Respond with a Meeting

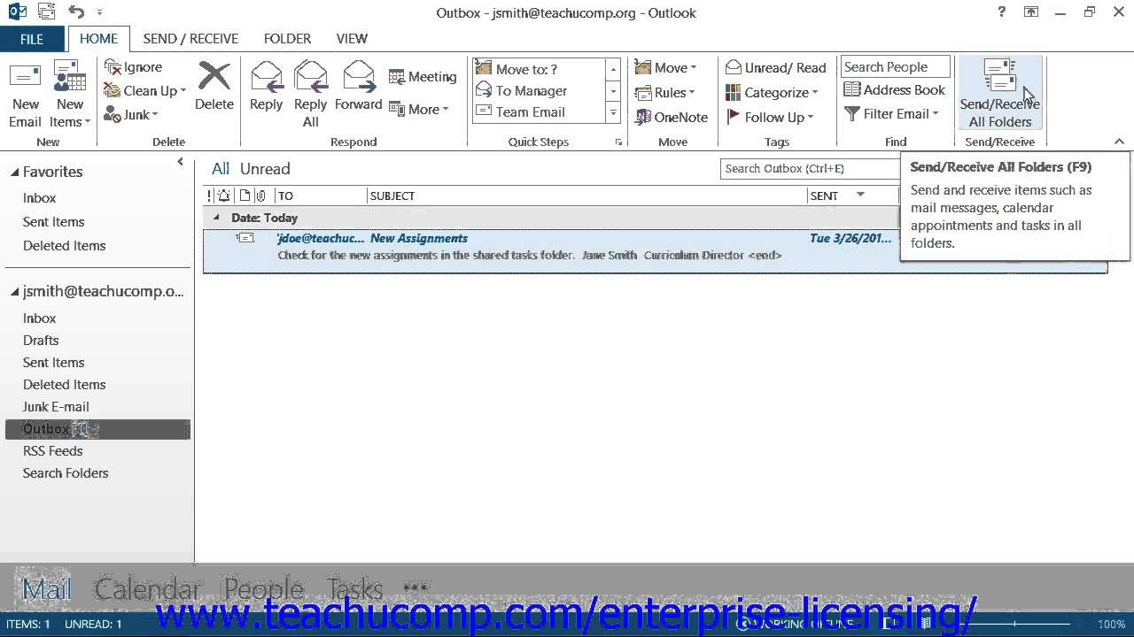click(423, 77)
